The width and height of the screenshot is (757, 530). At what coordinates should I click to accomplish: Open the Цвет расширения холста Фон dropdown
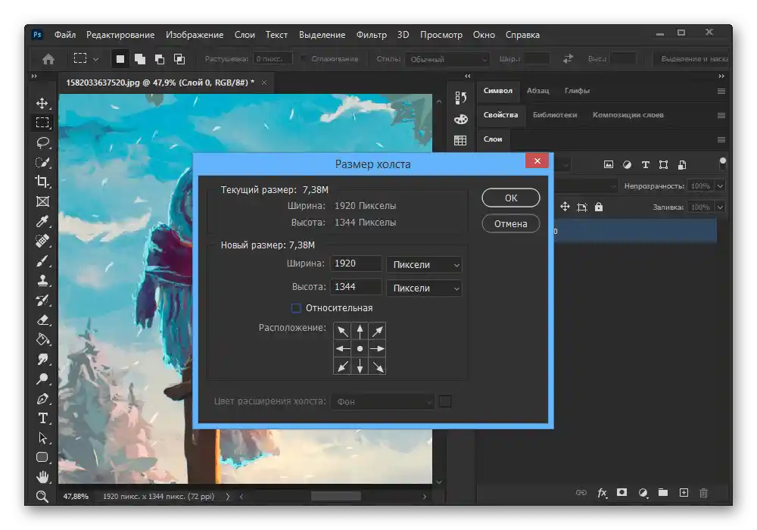tap(382, 401)
